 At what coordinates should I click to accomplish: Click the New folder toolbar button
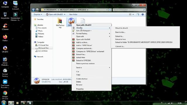73,14
